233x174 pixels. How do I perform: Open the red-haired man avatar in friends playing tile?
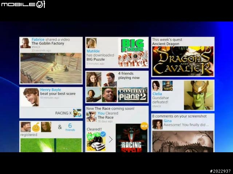(x=110, y=79)
